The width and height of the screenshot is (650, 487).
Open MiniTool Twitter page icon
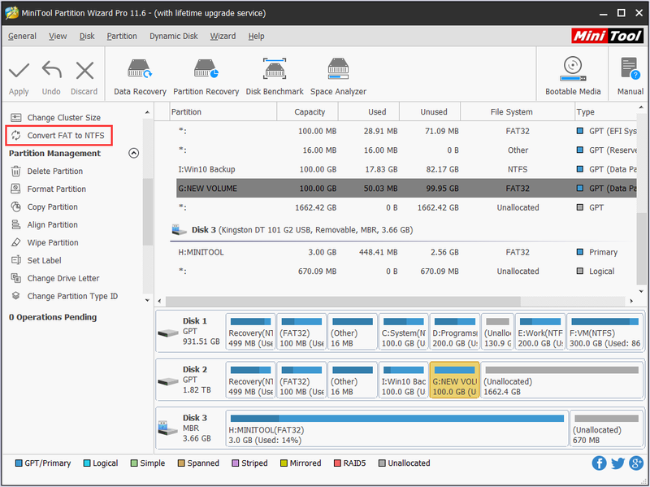pos(617,463)
